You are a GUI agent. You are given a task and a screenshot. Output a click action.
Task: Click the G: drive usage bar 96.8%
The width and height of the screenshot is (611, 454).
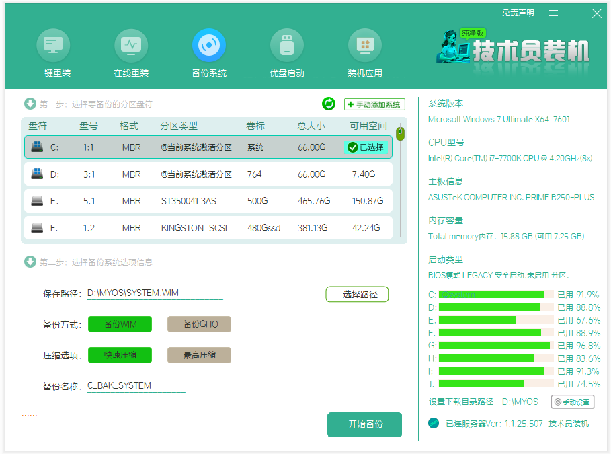click(x=496, y=346)
